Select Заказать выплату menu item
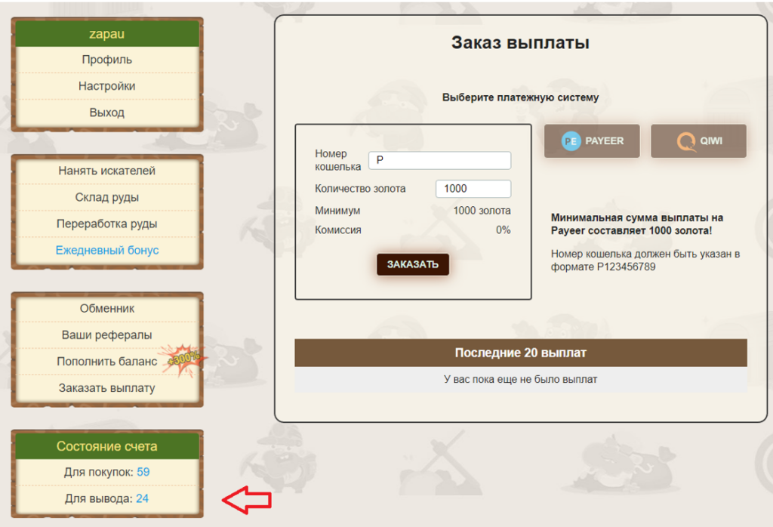 pos(107,388)
